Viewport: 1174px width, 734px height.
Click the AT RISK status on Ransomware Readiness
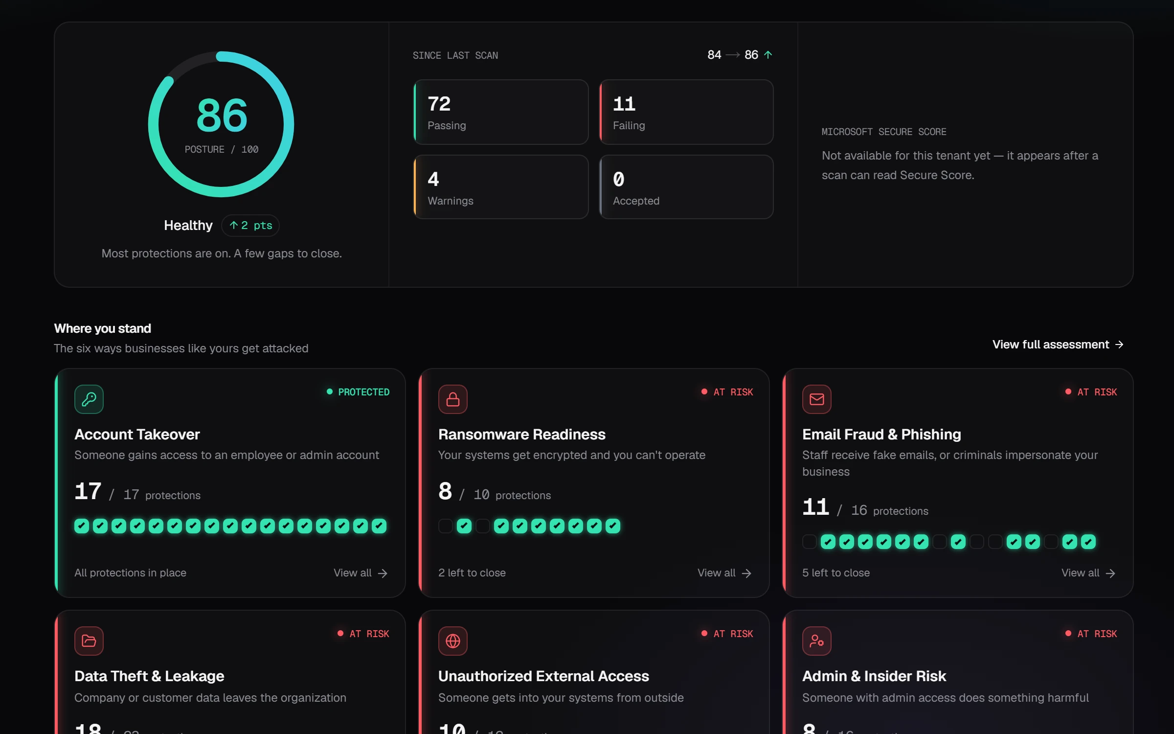click(727, 392)
